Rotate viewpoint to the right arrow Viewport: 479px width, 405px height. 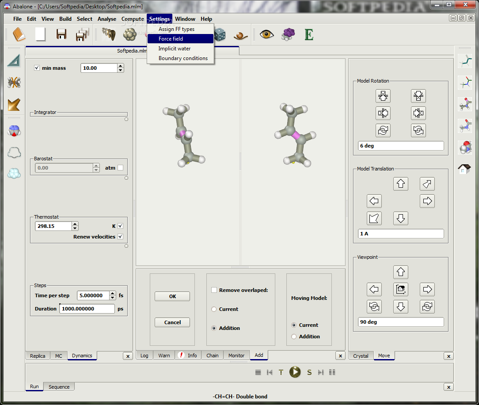pyautogui.click(x=427, y=289)
